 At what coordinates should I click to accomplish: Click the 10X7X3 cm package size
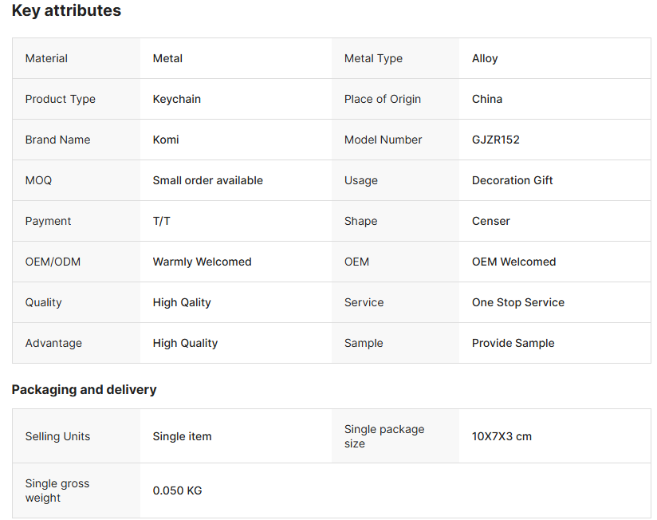(x=502, y=436)
